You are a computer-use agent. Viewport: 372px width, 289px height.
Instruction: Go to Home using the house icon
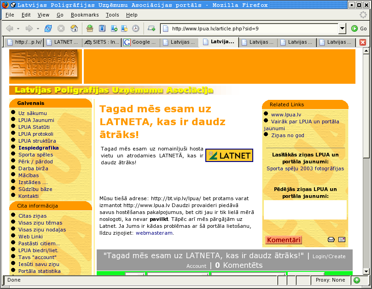coord(74,29)
